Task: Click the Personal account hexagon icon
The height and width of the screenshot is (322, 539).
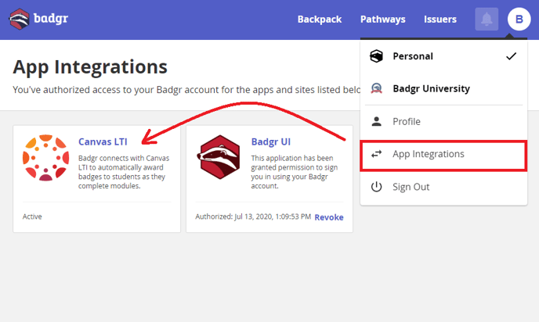Action: click(x=376, y=56)
